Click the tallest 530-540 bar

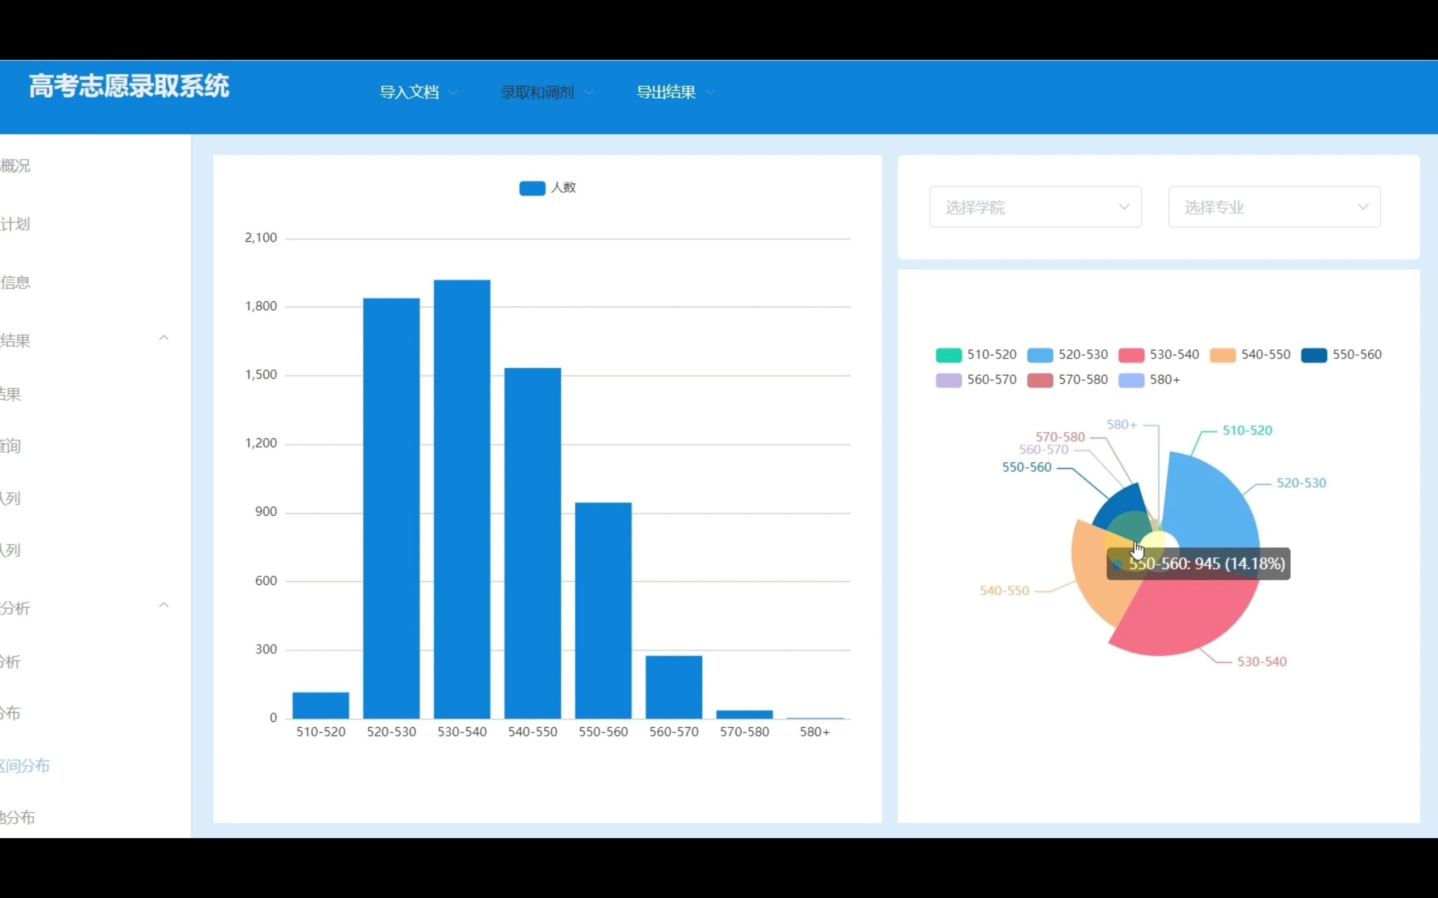point(462,499)
